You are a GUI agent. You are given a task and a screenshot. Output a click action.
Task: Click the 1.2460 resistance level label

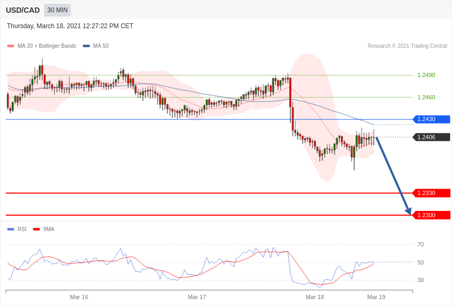[426, 97]
